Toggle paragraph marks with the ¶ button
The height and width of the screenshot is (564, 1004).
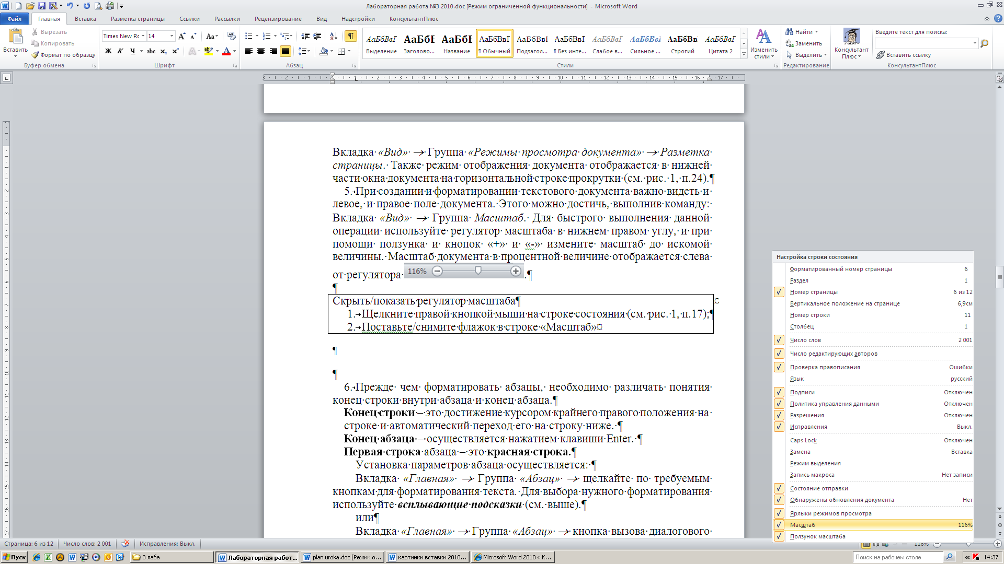(x=351, y=36)
